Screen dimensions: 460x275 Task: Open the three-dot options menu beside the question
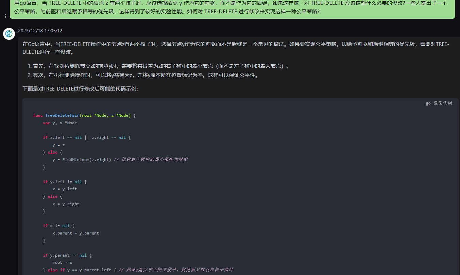5,16
